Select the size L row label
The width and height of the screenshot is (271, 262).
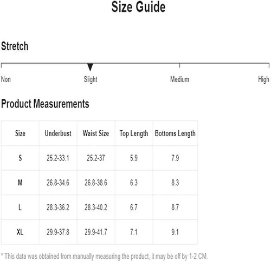point(20,207)
